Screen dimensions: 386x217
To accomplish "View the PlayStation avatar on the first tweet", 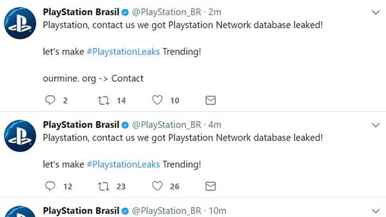I will click(20, 23).
